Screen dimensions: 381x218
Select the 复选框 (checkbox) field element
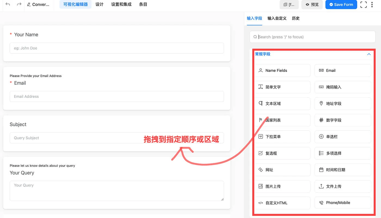point(282,153)
